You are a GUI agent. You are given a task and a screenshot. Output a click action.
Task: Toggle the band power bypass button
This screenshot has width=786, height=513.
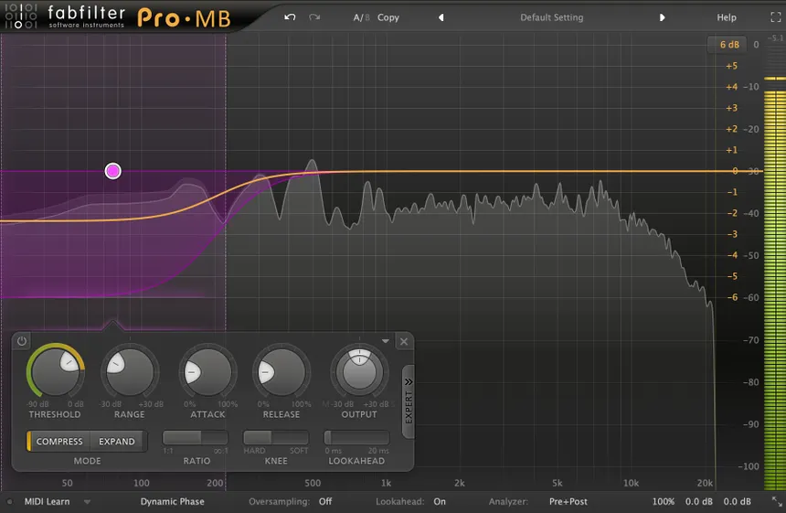22,341
